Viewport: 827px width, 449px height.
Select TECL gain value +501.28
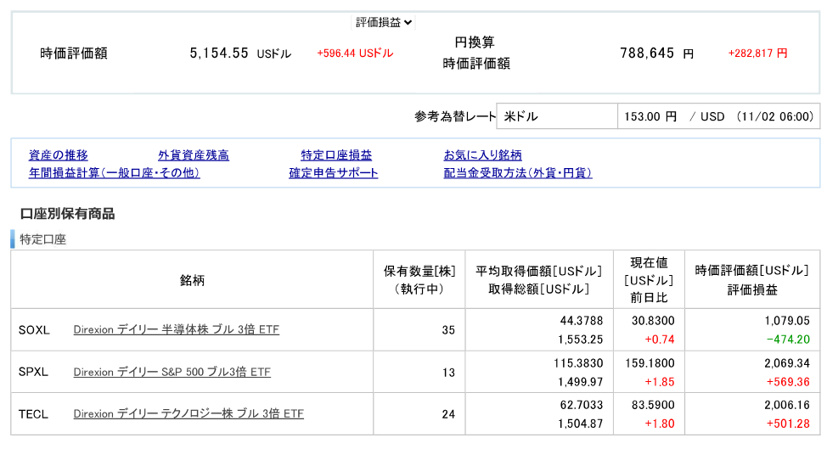[x=788, y=424]
